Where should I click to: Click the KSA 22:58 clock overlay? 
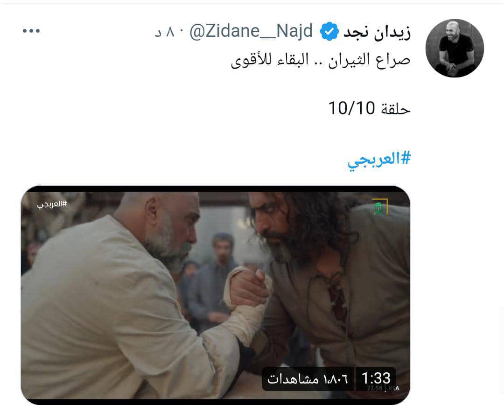click(x=383, y=388)
